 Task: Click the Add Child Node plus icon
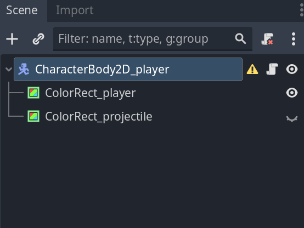coord(12,39)
